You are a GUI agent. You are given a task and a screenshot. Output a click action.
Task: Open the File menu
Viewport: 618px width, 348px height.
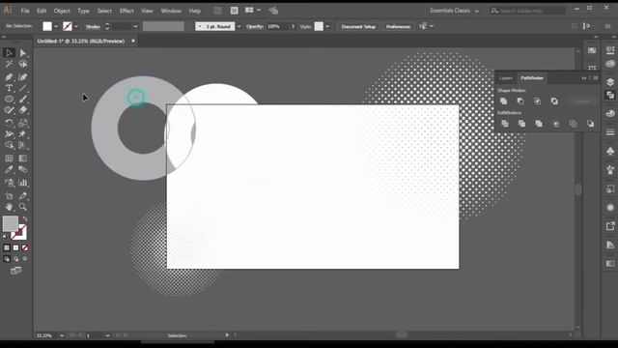pos(25,11)
